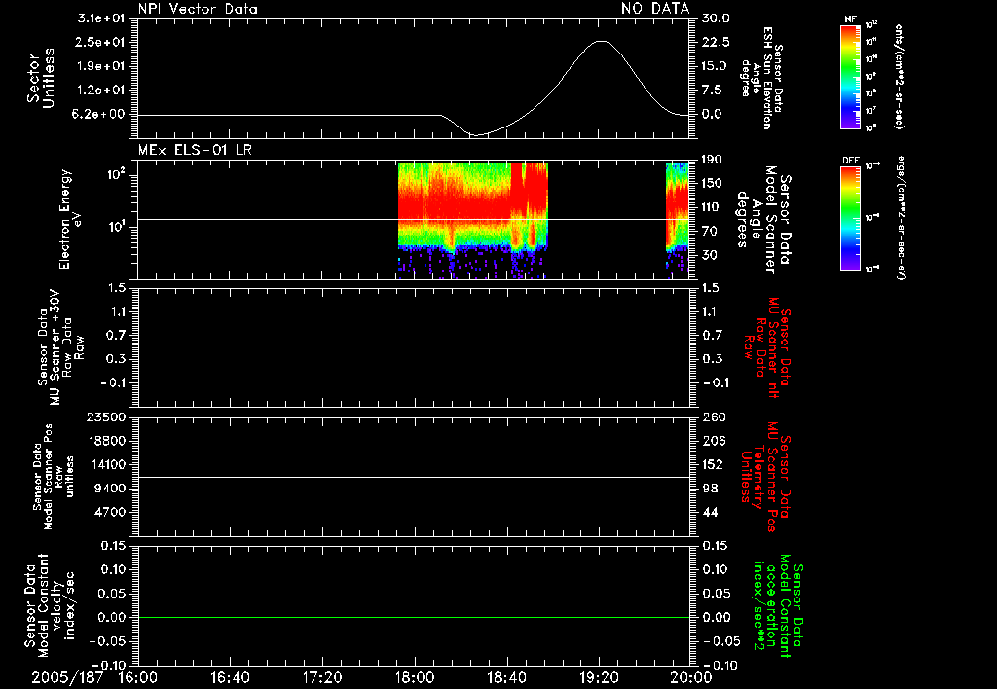
Task: Click the '2.5e+01' tick label
Action: coord(101,42)
